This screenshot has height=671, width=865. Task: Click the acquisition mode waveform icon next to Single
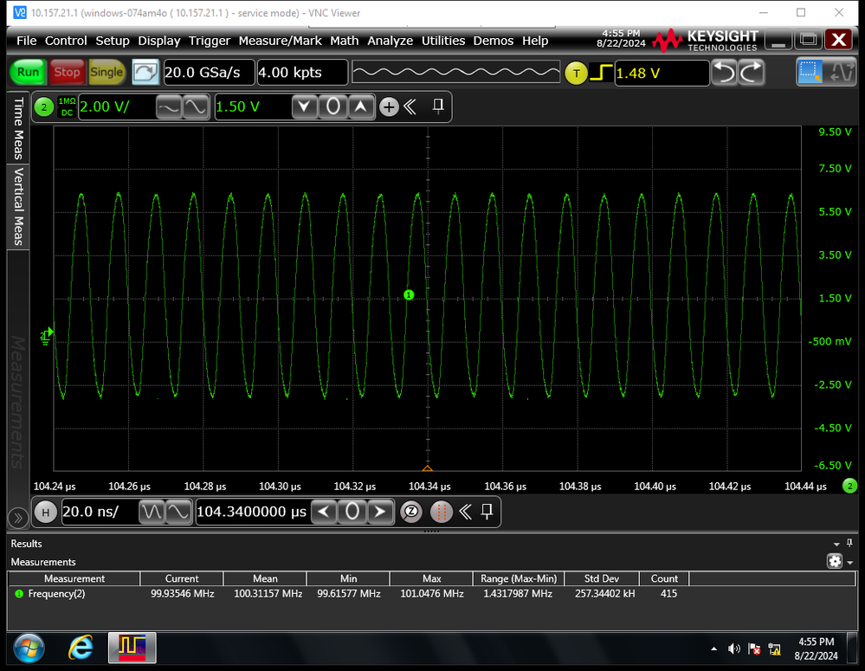click(x=145, y=72)
